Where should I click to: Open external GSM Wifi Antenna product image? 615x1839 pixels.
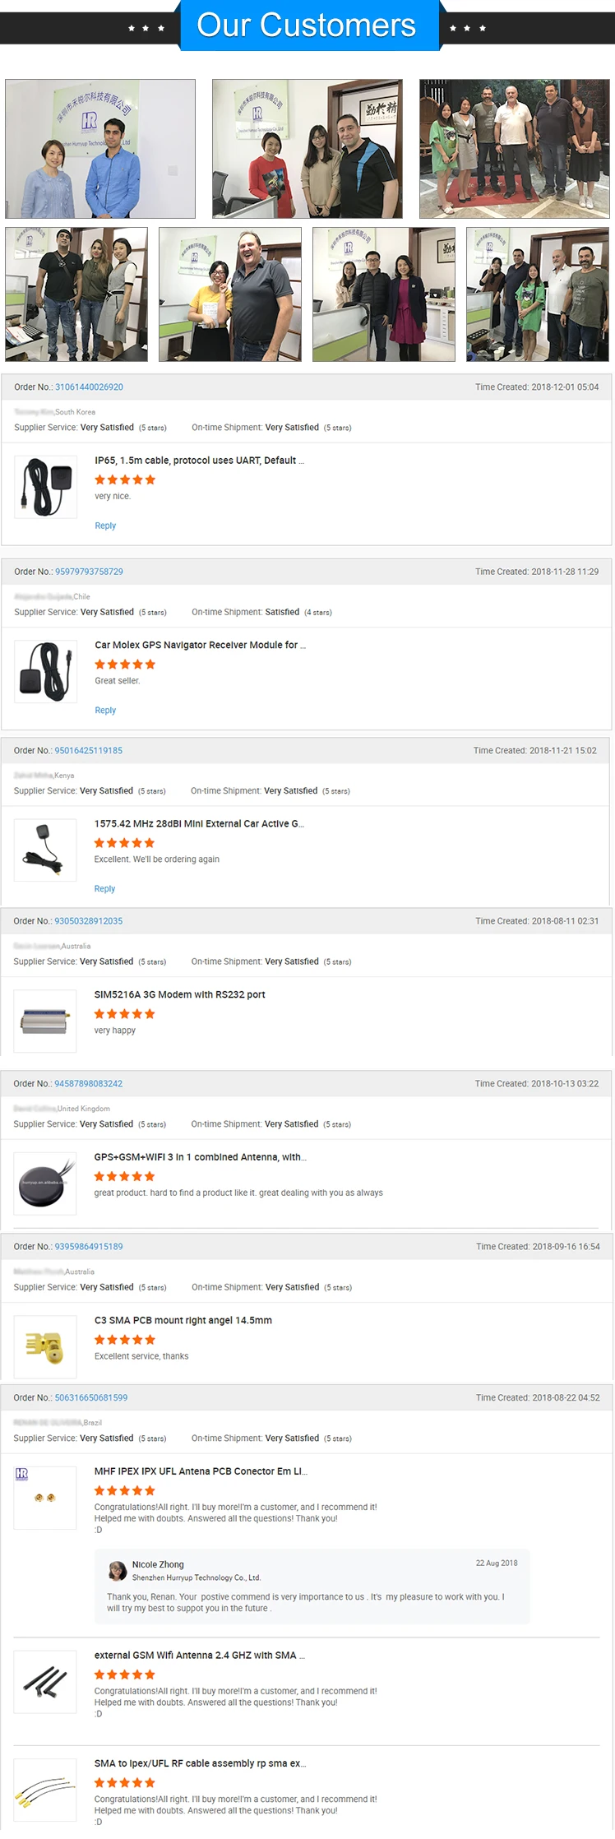46,1682
